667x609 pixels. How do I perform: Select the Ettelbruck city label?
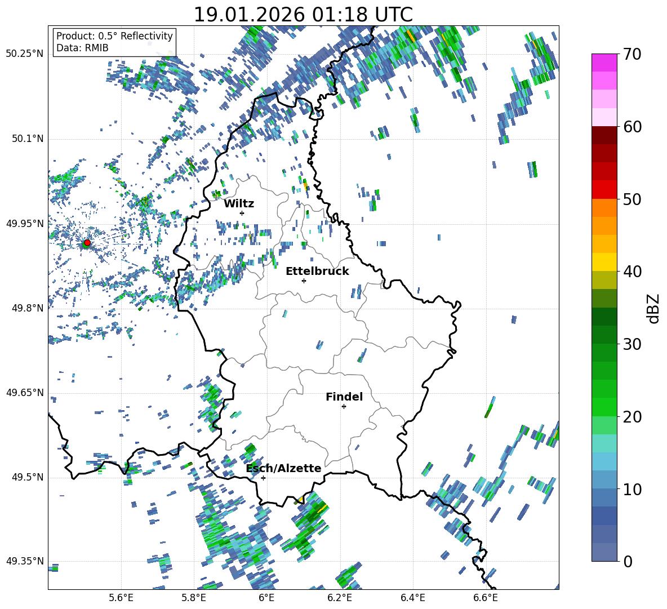pyautogui.click(x=317, y=272)
